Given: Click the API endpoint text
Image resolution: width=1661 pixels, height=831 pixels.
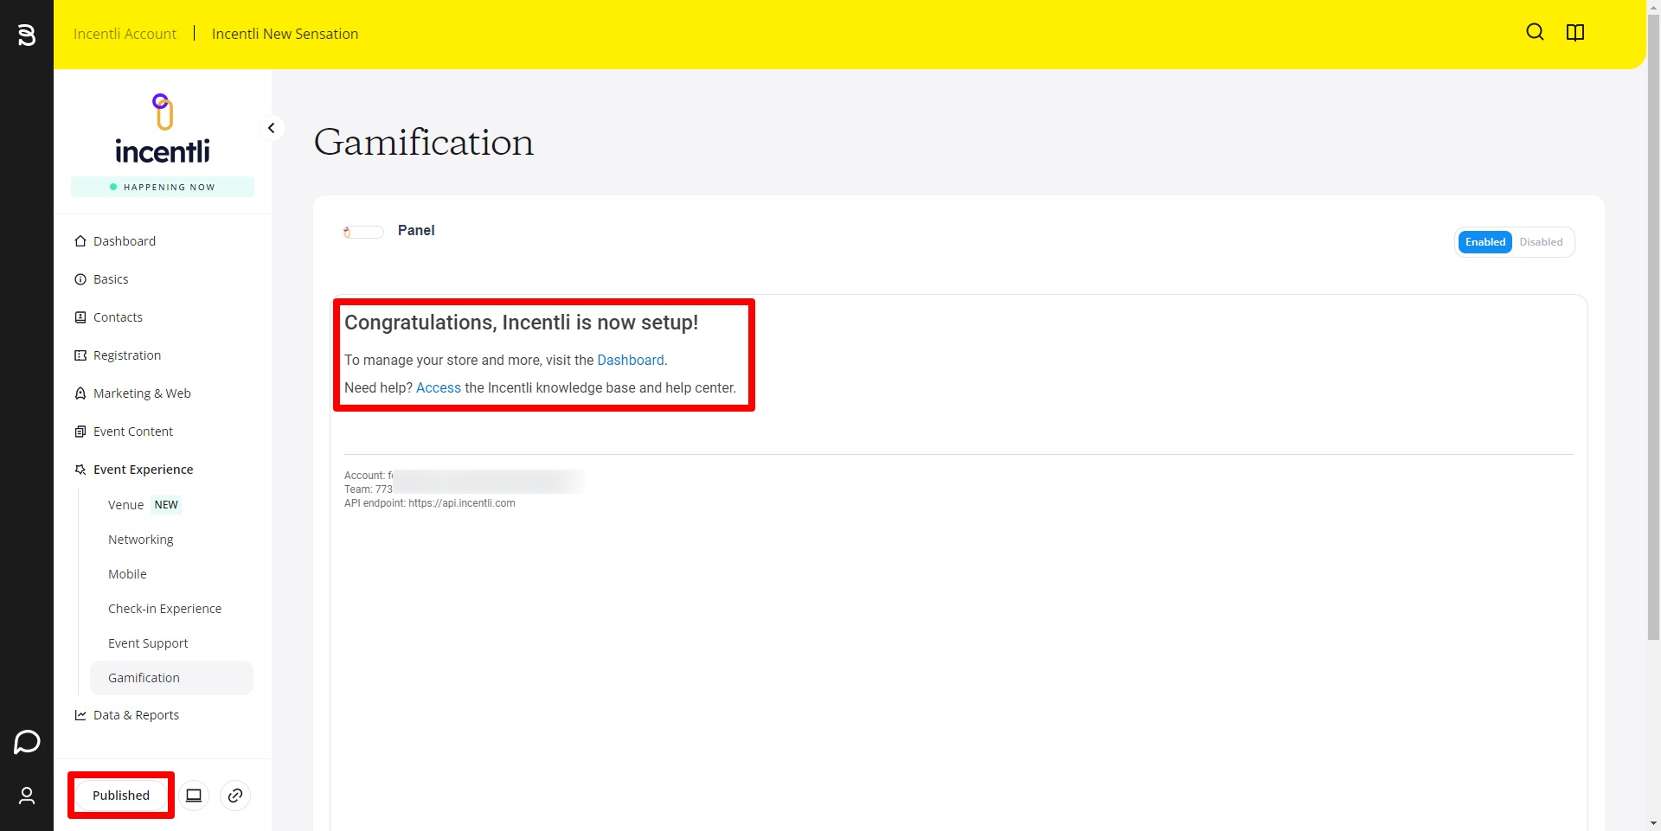Looking at the screenshot, I should tap(430, 503).
